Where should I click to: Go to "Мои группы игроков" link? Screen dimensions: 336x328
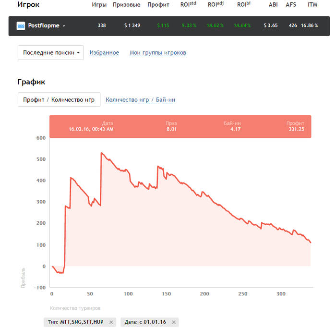coord(158,53)
